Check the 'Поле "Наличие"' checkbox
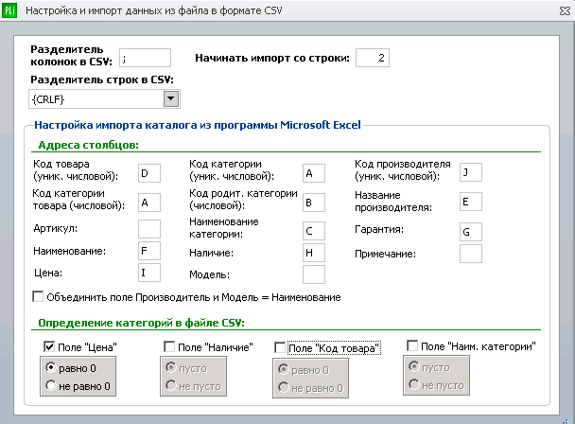The width and height of the screenshot is (575, 424). 169,346
